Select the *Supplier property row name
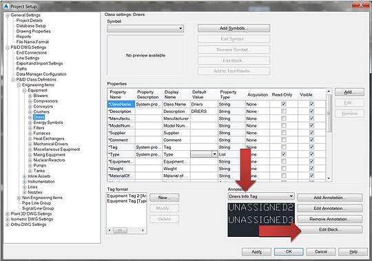The width and height of the screenshot is (372, 261). pyautogui.click(x=121, y=133)
